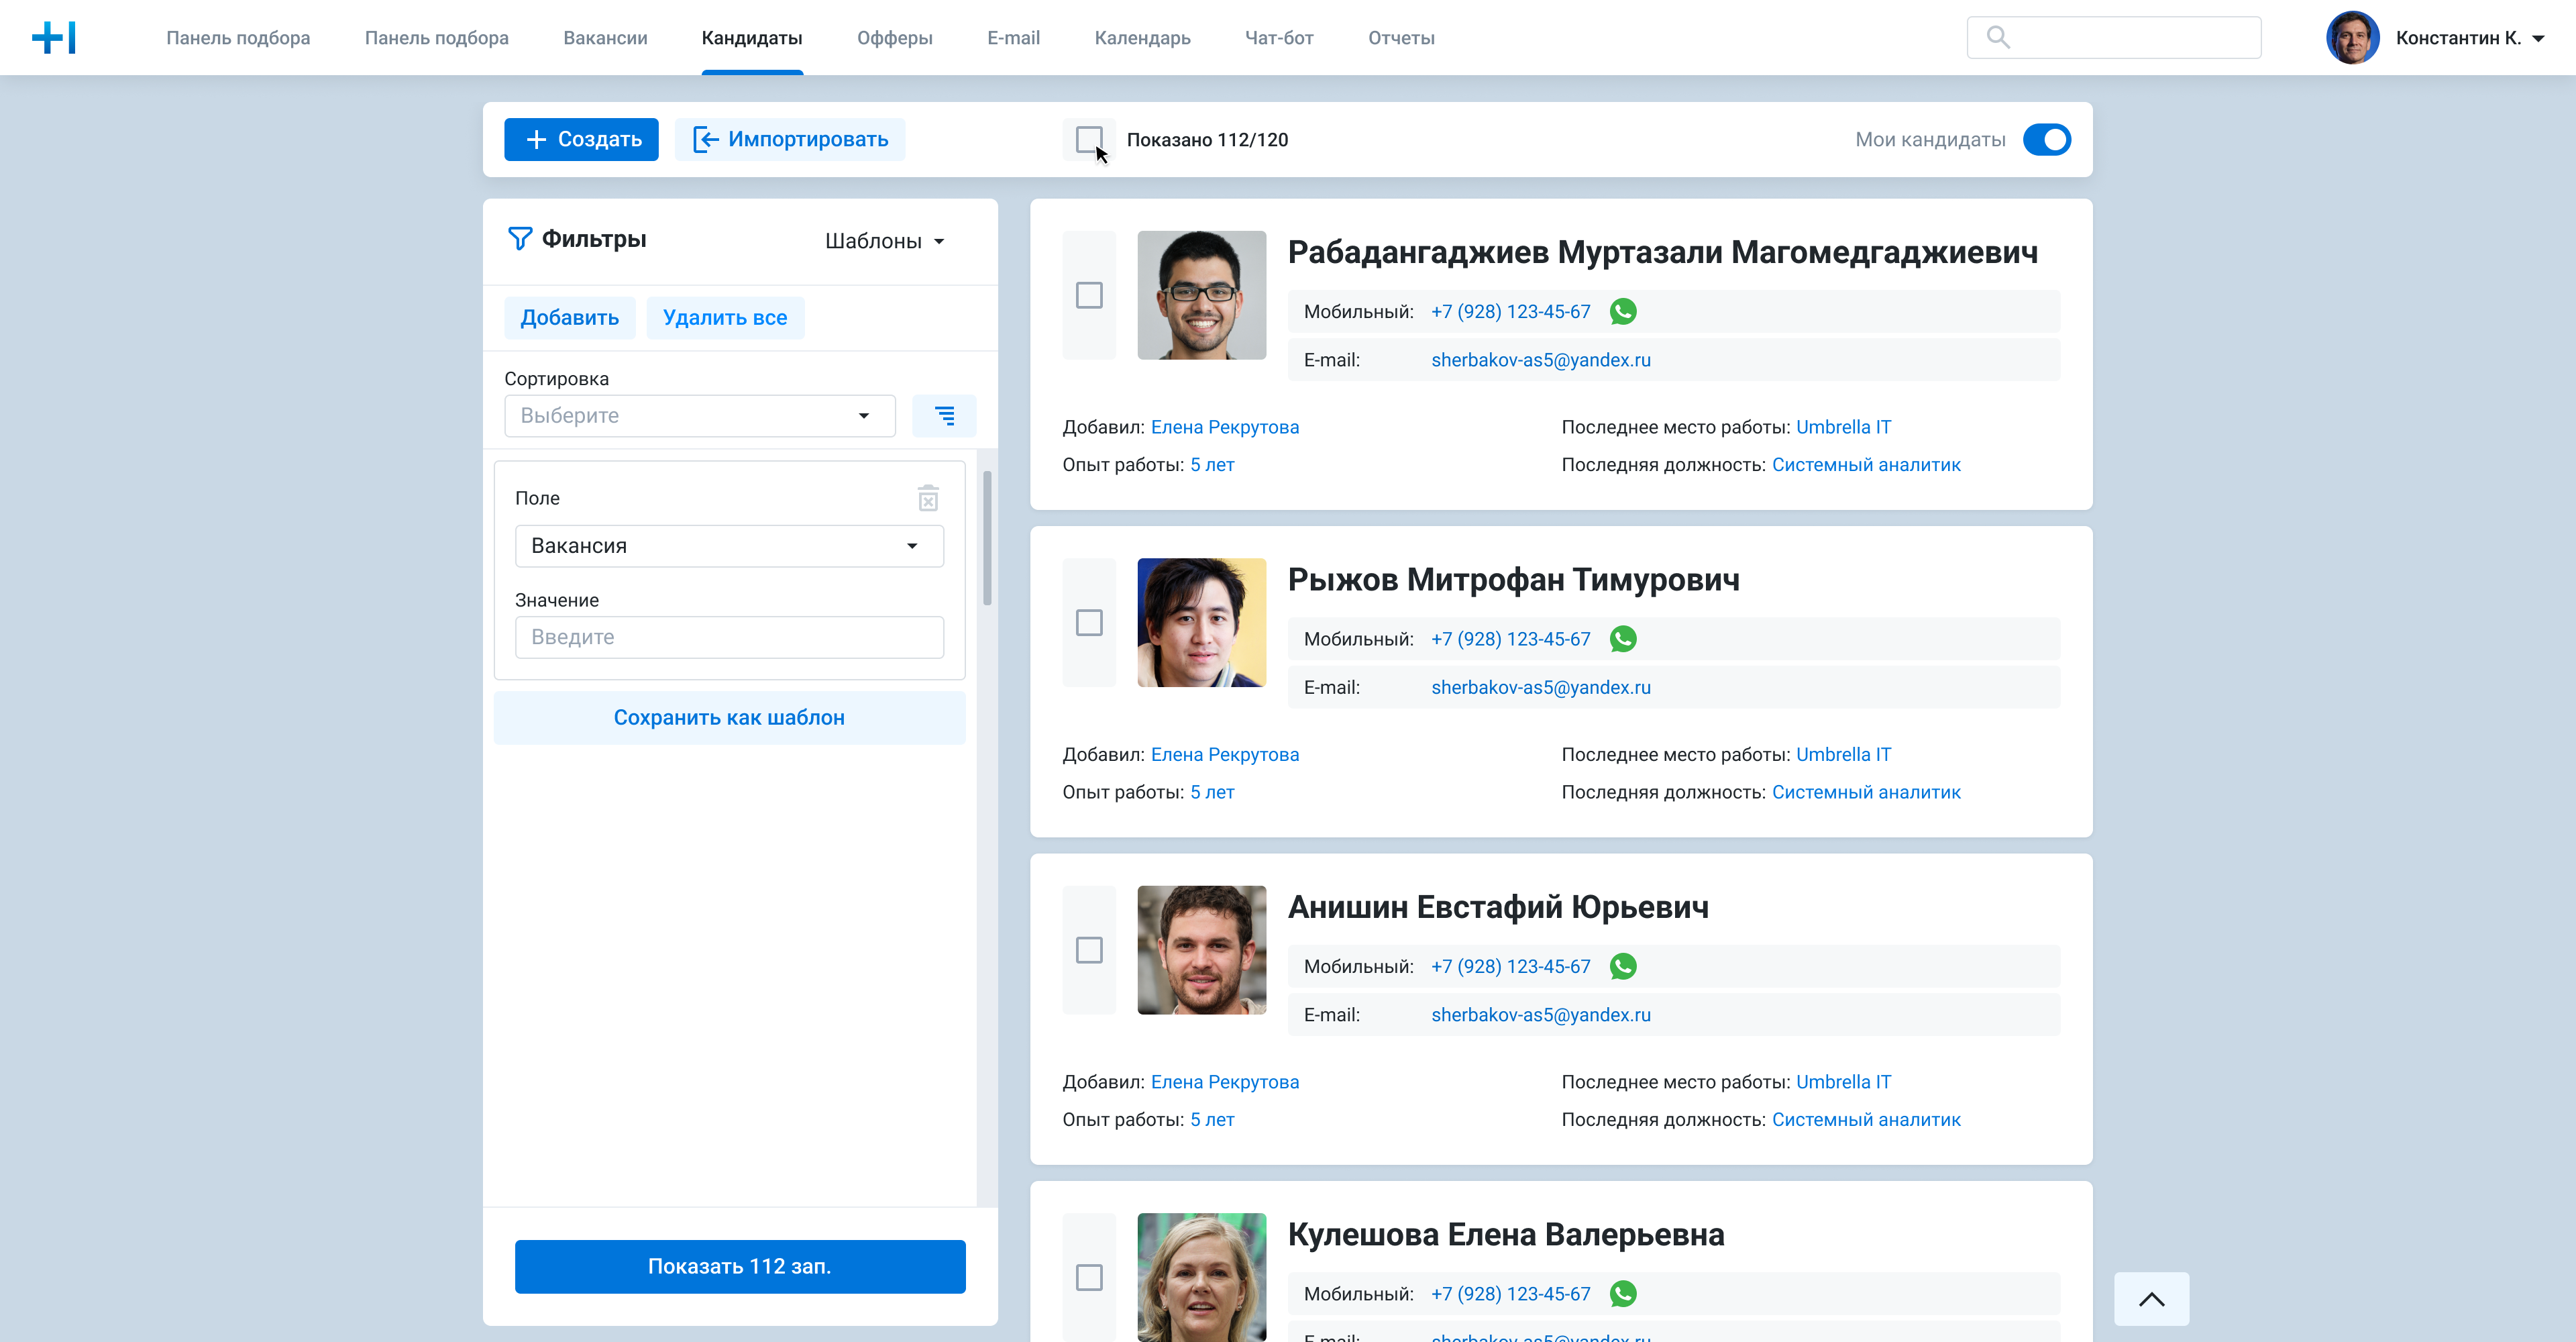Toggle the select-all candidates checkbox

coord(1089,139)
